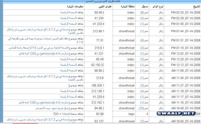Select the IP address 65.49
201x124 pixels.
(100, 59)
